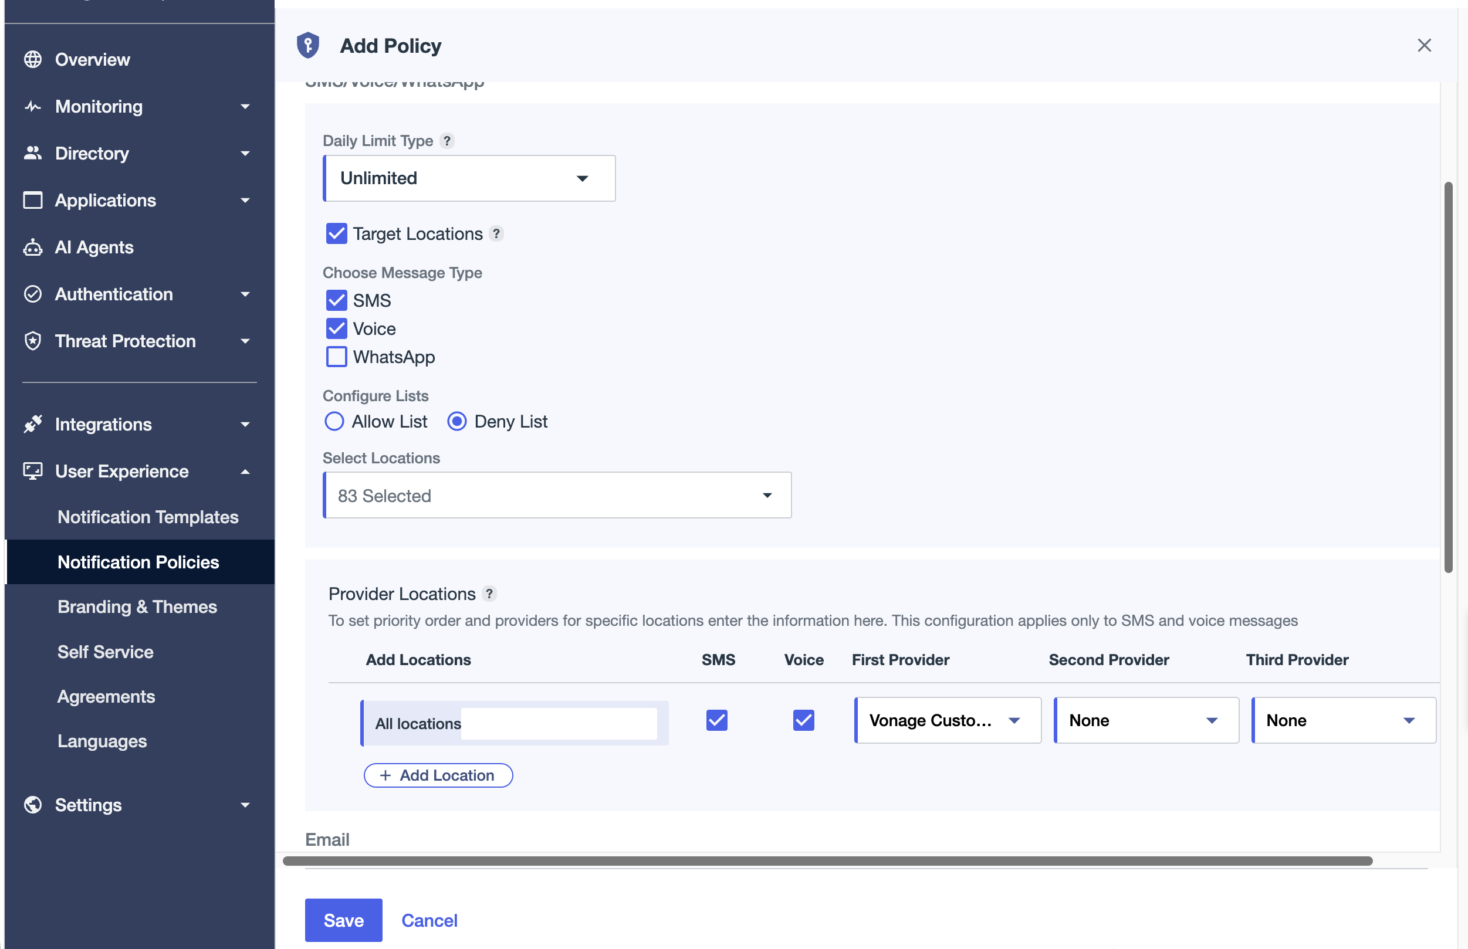Open Branding & Themes in sidebar

click(137, 607)
